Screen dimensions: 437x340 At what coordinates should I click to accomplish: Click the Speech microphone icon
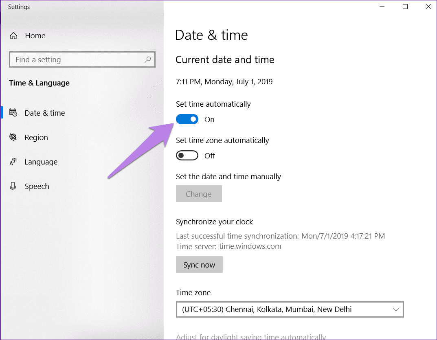click(13, 186)
